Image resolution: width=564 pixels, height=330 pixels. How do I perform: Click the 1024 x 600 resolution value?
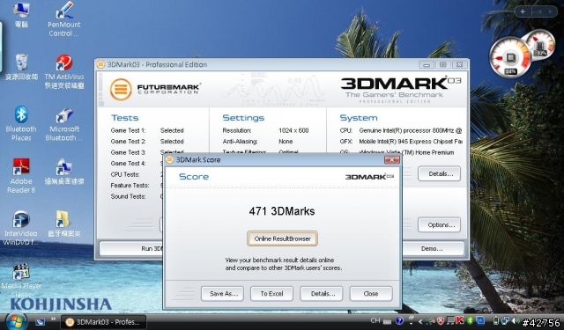coord(293,130)
